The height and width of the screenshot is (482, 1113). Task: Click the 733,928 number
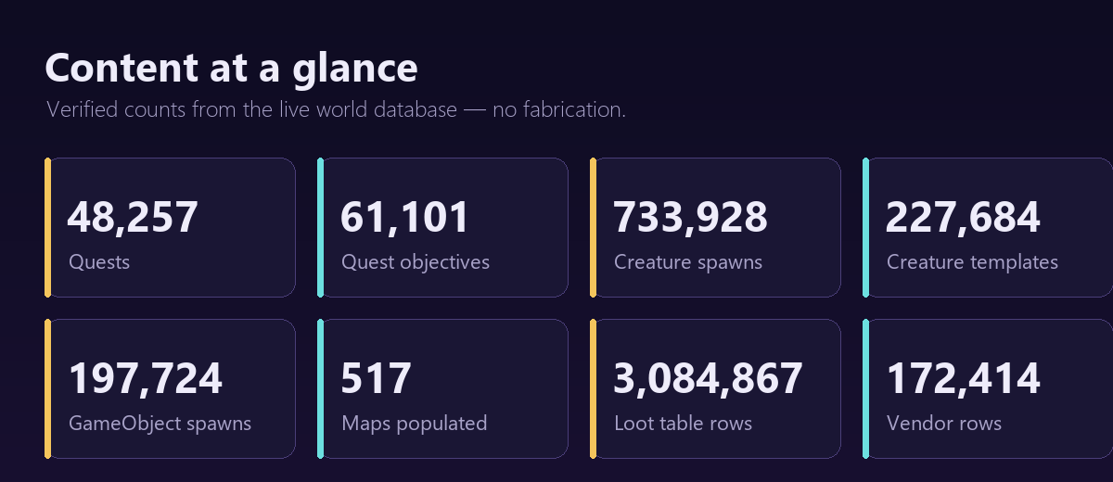point(691,218)
